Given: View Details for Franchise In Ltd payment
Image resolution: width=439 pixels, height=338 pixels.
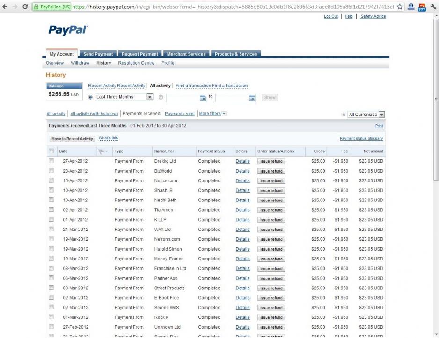Looking at the screenshot, I should 242,268.
